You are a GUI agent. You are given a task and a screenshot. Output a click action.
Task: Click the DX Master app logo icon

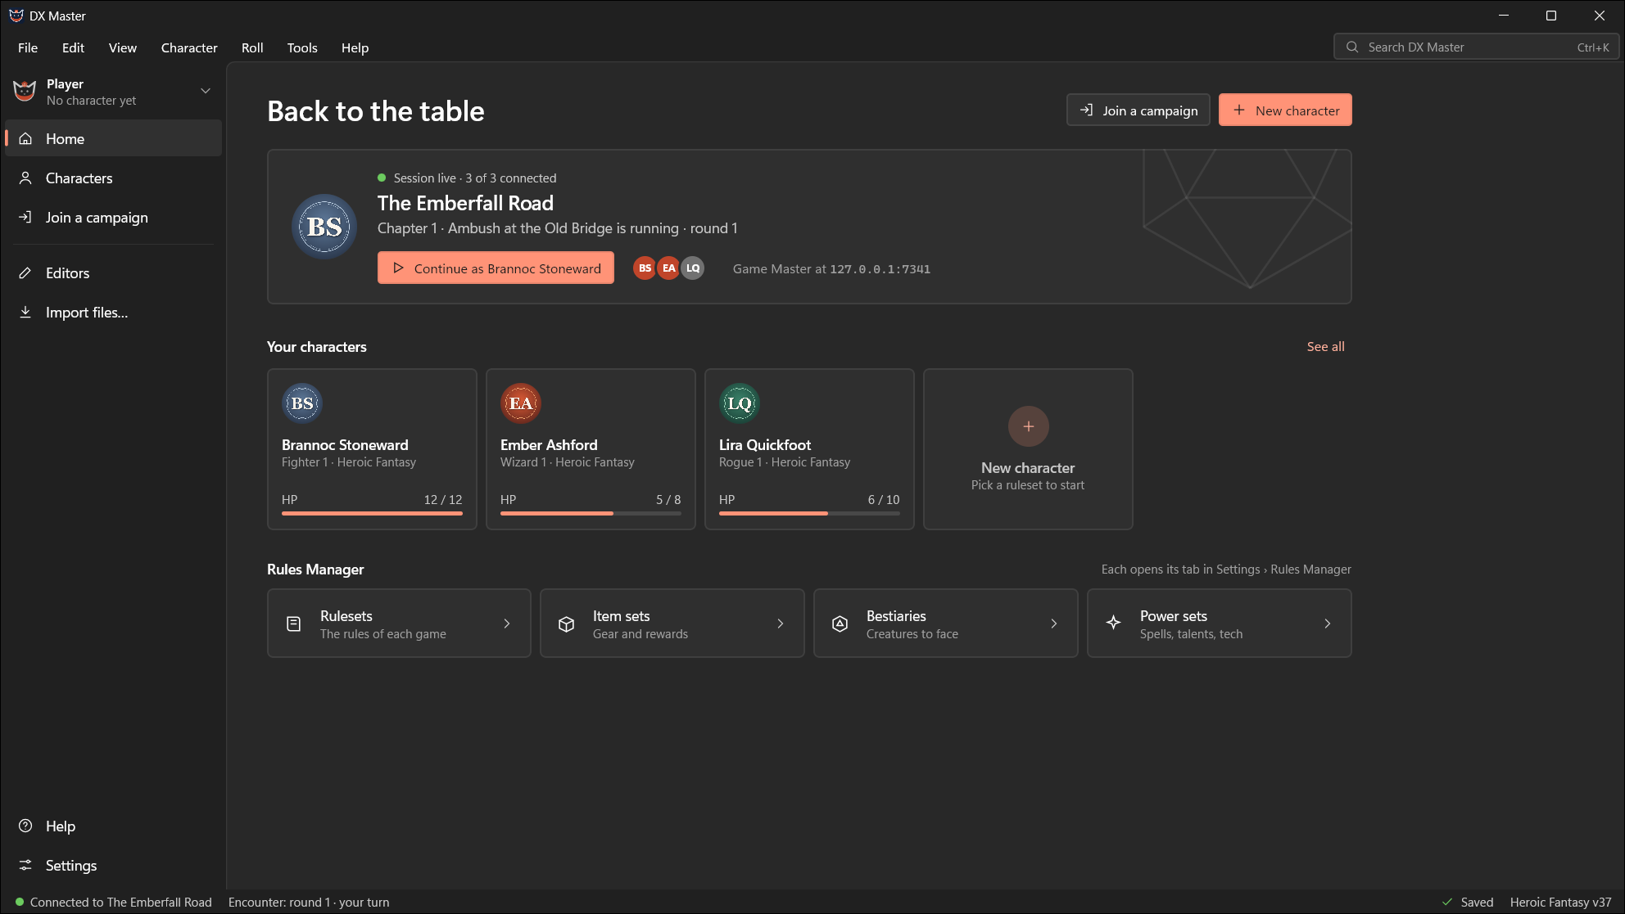(x=16, y=16)
